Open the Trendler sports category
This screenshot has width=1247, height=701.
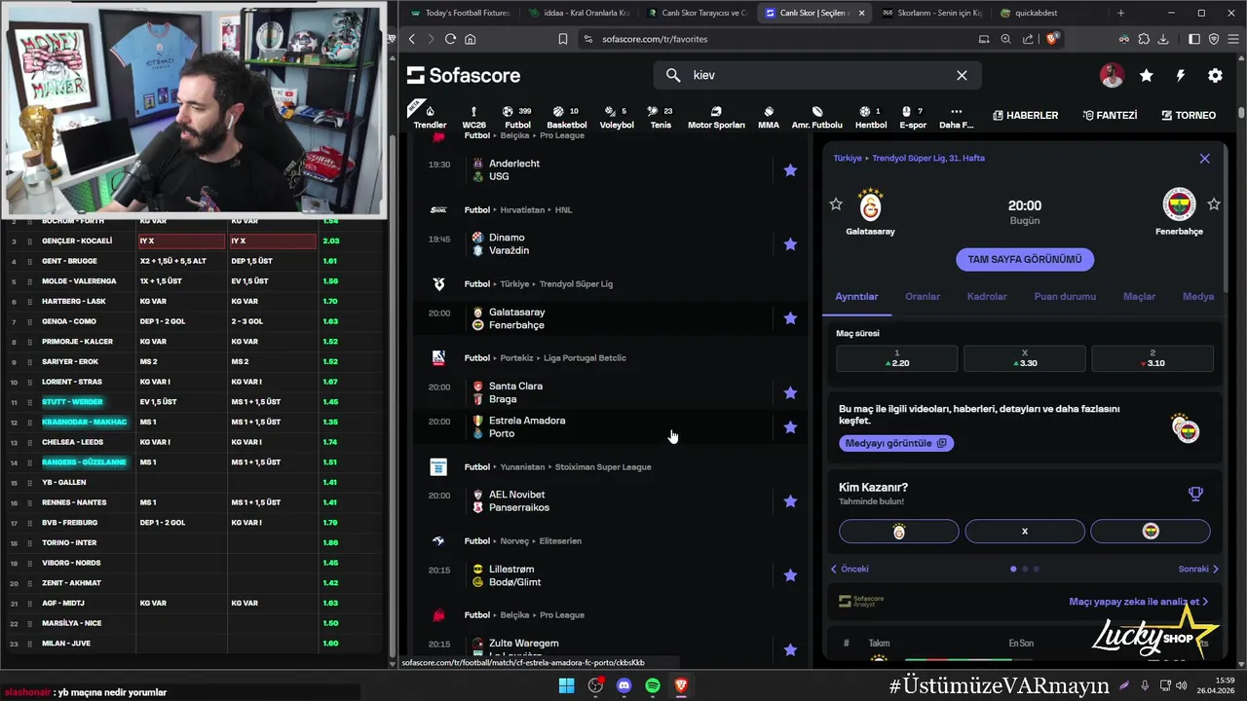point(430,117)
